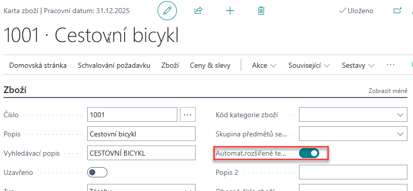The image size is (413, 191).
Task: Open the Akce menu
Action: pos(264,65)
